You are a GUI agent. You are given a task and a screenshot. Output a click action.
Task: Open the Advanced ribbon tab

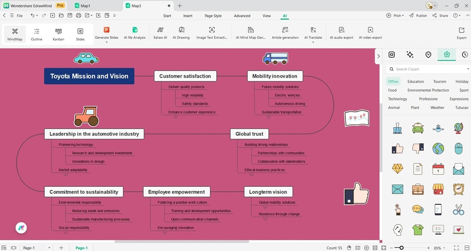click(242, 16)
